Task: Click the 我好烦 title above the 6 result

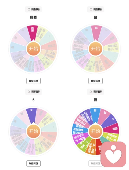Action: pos(35,92)
